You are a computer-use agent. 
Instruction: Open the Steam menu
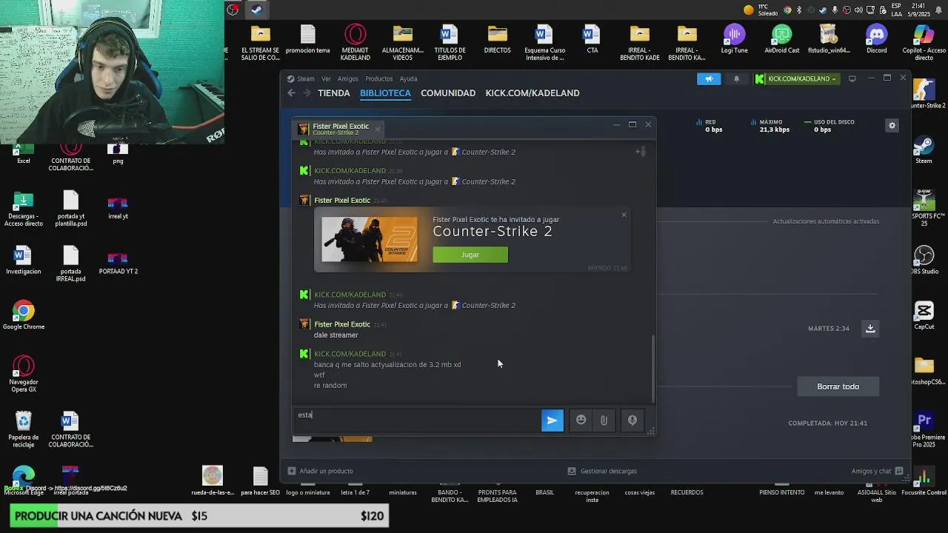click(x=306, y=78)
